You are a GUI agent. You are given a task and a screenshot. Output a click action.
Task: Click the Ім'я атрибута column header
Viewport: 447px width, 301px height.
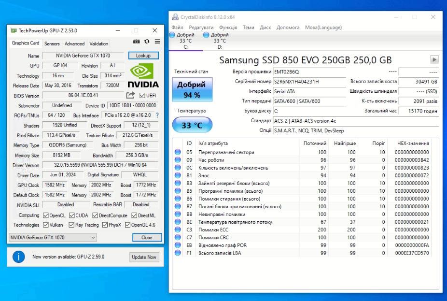(x=248, y=143)
